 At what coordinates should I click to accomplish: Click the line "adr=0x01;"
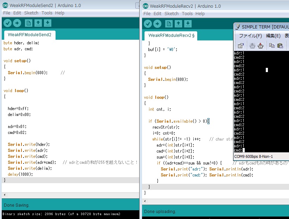coord(17,127)
